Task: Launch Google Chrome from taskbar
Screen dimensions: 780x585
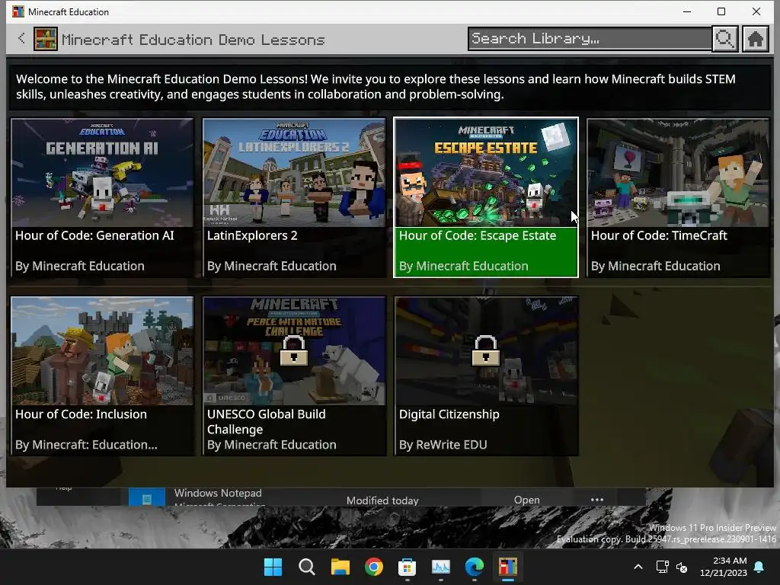Action: (373, 567)
